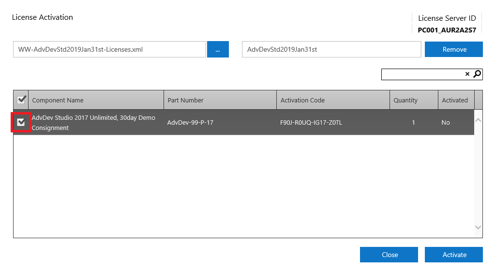Sort by the Activated column header
This screenshot has height=273, width=495.
[x=456, y=100]
